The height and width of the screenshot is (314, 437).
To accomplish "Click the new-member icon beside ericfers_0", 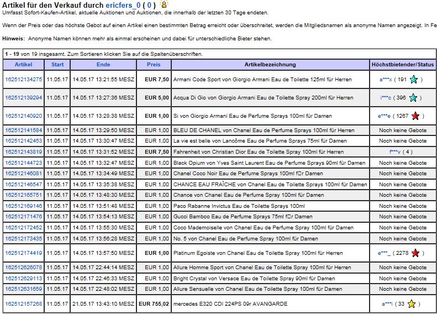I will (x=164, y=4).
